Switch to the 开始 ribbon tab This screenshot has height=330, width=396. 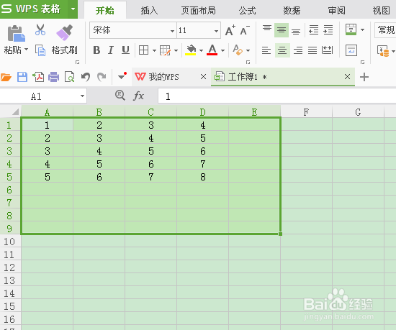tap(105, 11)
